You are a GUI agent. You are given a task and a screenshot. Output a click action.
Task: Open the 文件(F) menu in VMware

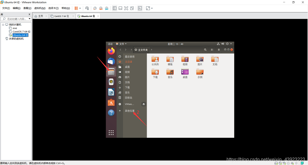click(6, 8)
